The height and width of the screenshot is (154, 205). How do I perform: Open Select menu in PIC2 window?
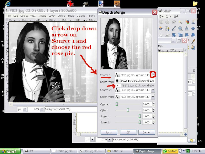[x=24, y=16]
